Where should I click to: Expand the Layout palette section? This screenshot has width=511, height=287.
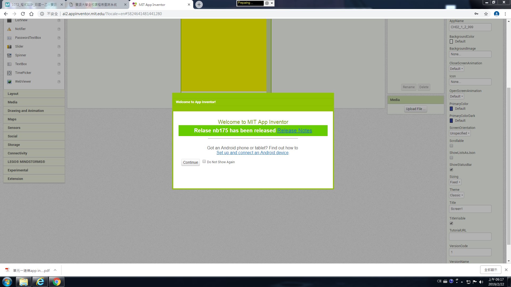pyautogui.click(x=34, y=94)
